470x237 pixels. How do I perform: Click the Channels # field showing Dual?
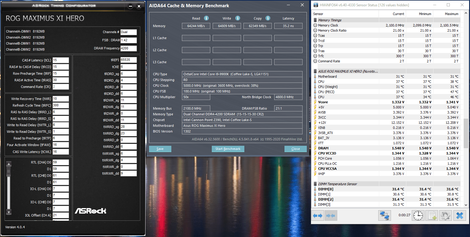pos(129,32)
